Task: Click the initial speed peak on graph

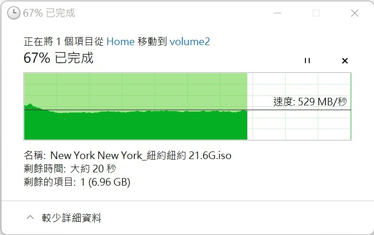Action: [30, 105]
